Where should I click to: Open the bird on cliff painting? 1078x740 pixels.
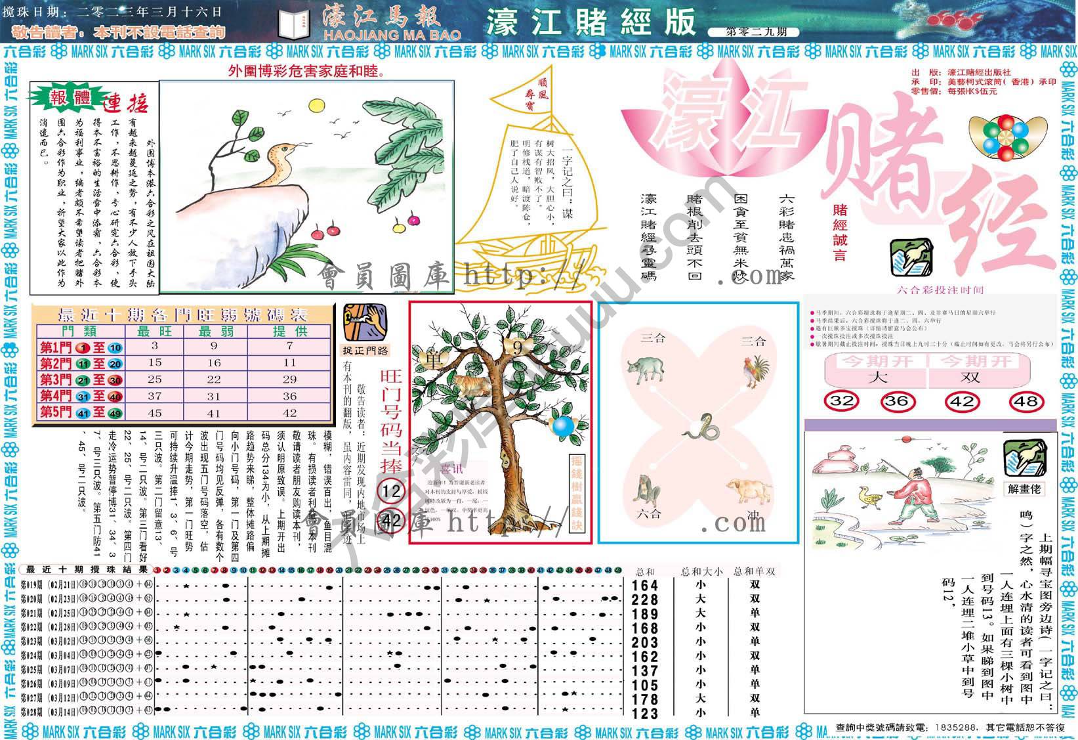(306, 186)
